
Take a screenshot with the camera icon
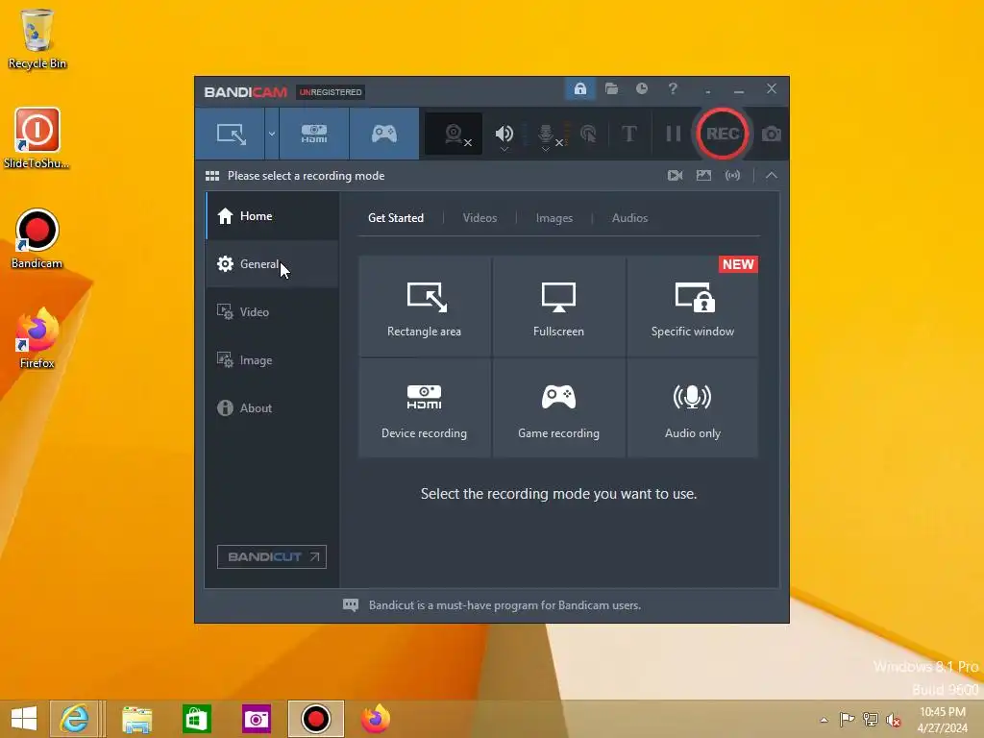pyautogui.click(x=772, y=134)
